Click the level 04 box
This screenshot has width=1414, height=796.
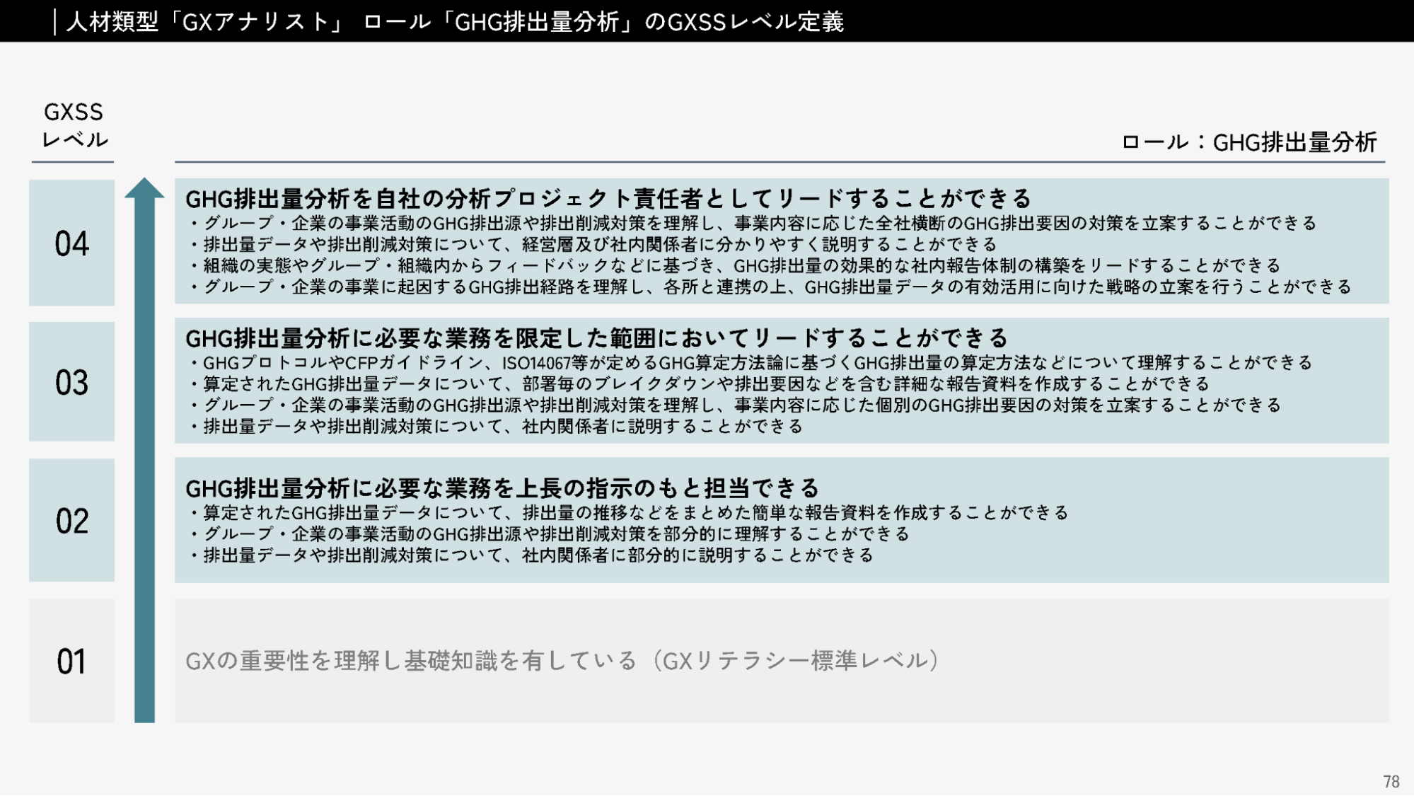(x=71, y=243)
